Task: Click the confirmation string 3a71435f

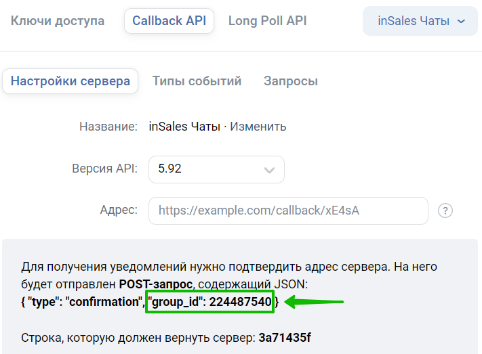Action: (285, 338)
